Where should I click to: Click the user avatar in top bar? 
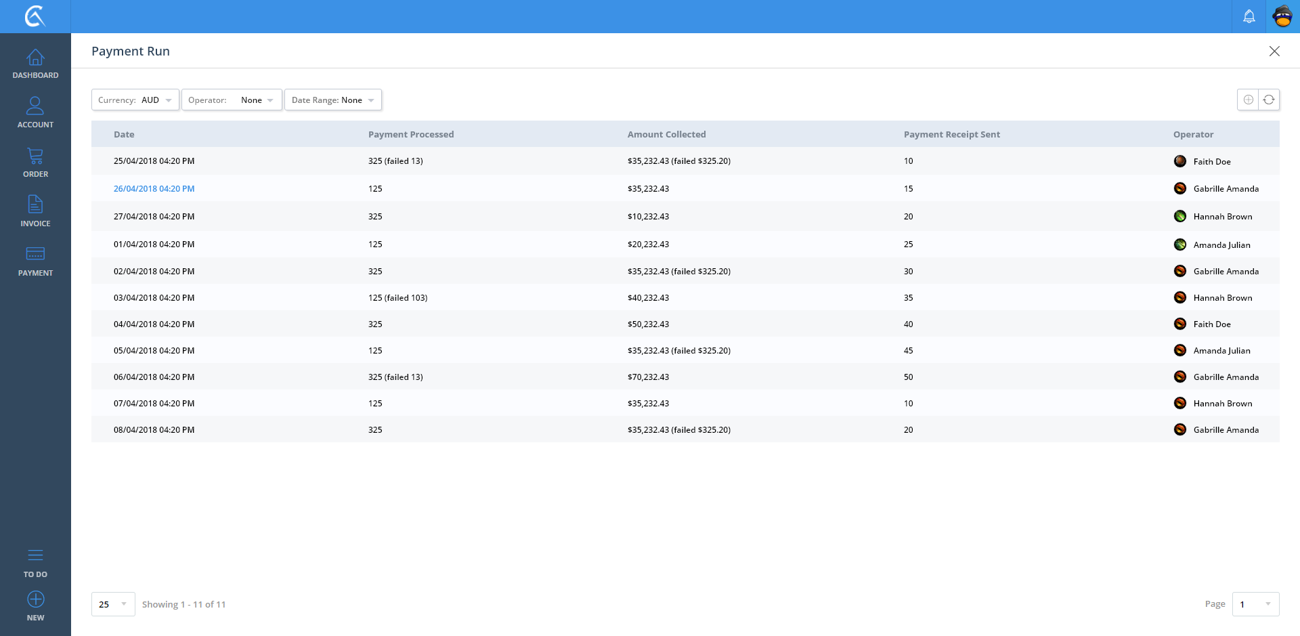[1282, 16]
